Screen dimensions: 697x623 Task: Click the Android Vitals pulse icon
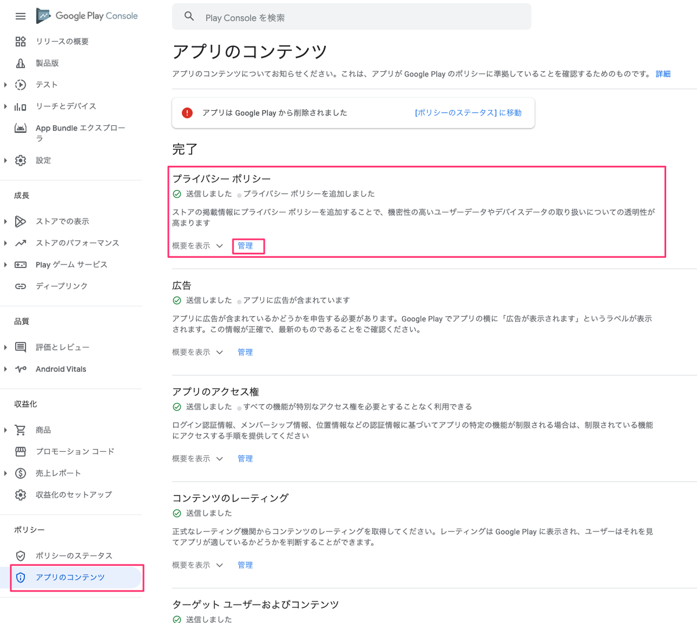point(20,369)
